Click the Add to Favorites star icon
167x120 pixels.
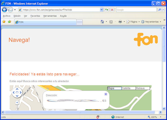click(9, 22)
